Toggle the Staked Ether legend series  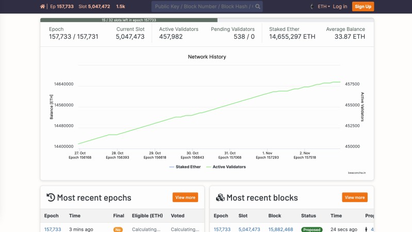185,167
